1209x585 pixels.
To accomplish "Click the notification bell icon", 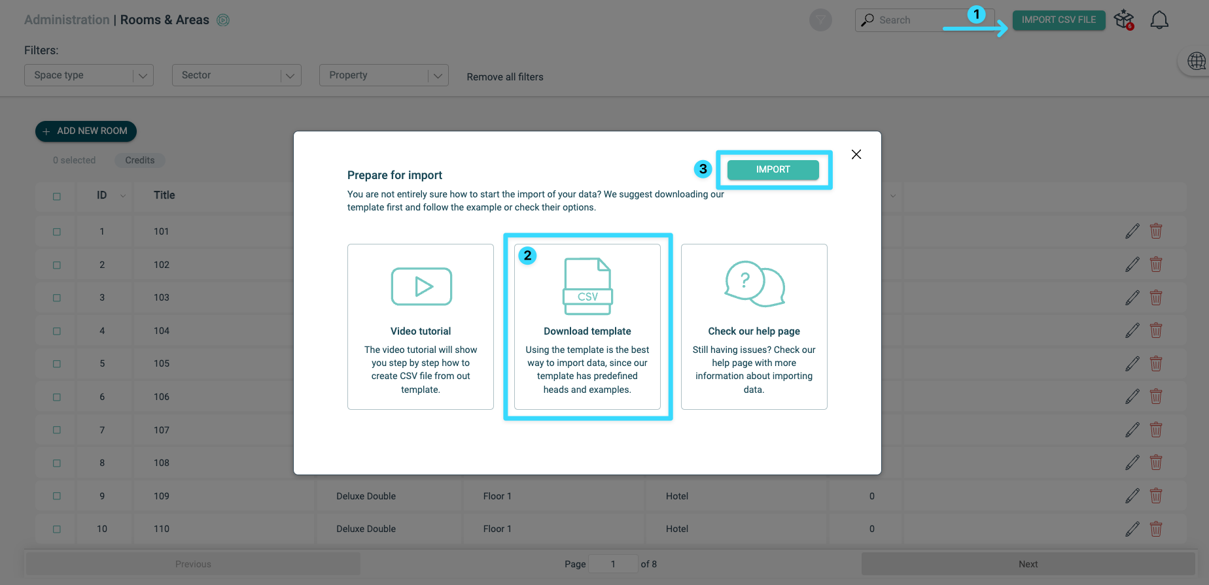I will 1159,20.
